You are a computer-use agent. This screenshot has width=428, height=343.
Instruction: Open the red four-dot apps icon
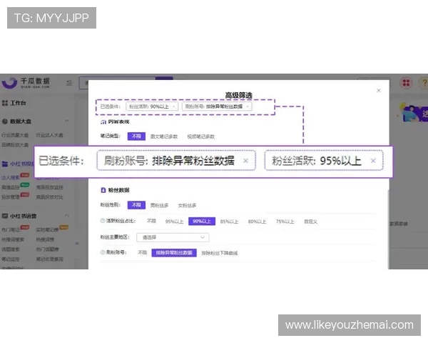[406, 83]
